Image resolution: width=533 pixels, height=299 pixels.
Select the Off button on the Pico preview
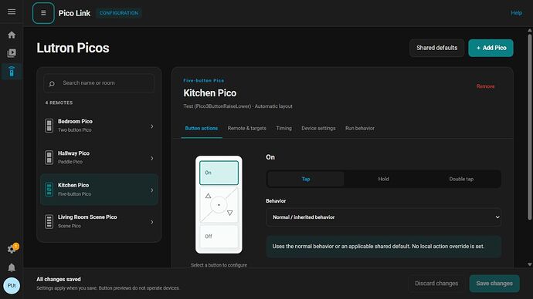click(x=219, y=237)
